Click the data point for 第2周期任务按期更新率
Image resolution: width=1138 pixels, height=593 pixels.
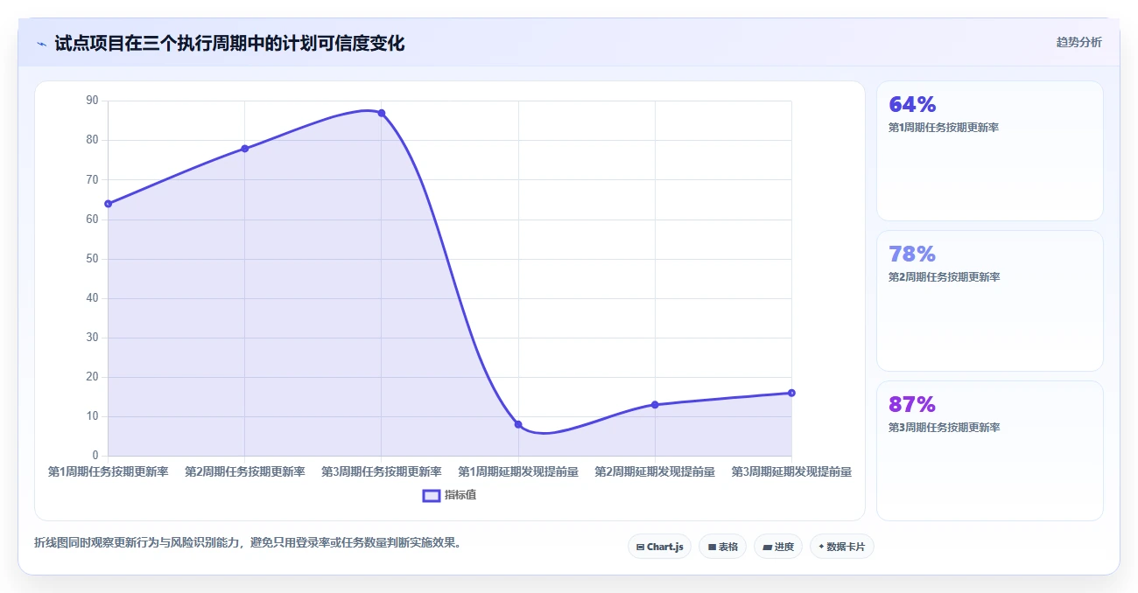coord(244,149)
